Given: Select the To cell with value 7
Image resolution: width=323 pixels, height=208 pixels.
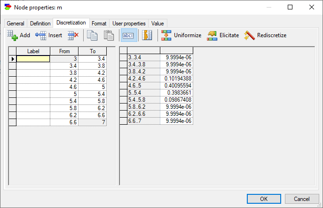Looking at the screenshot, I should pyautogui.click(x=93, y=122).
